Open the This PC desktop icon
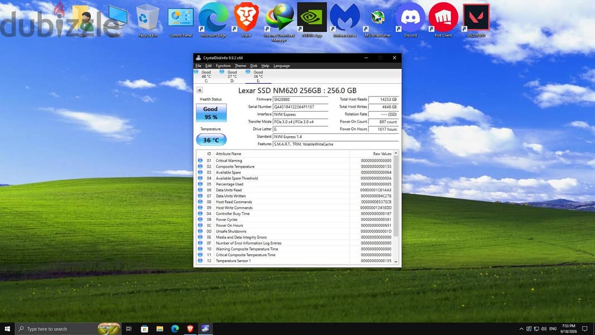This screenshot has height=335, width=595. [x=116, y=20]
